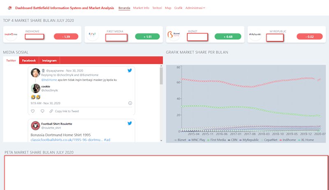Switch to the Facebook tab
The width and height of the screenshot is (329, 190).
(29, 60)
